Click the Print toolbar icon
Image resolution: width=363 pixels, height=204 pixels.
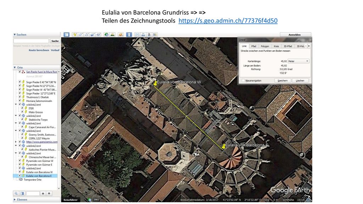pyautogui.click(x=143, y=35)
